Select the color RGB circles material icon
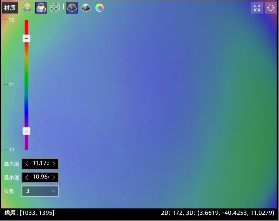This screenshot has width=279, height=221. point(27,8)
